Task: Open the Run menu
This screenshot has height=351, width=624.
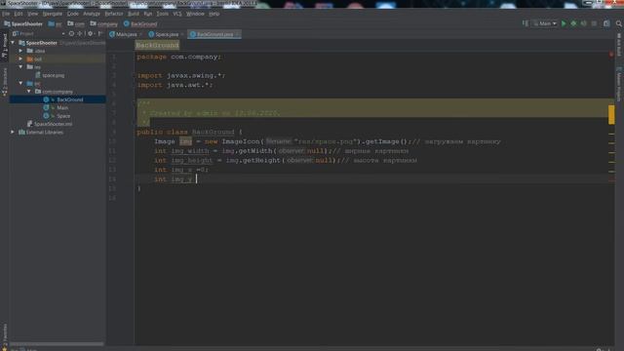Action: click(148, 14)
